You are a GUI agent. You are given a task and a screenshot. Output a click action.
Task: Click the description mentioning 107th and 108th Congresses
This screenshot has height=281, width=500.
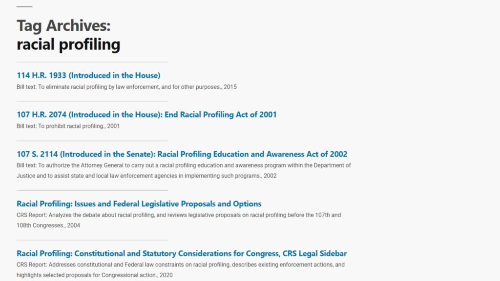pos(179,220)
